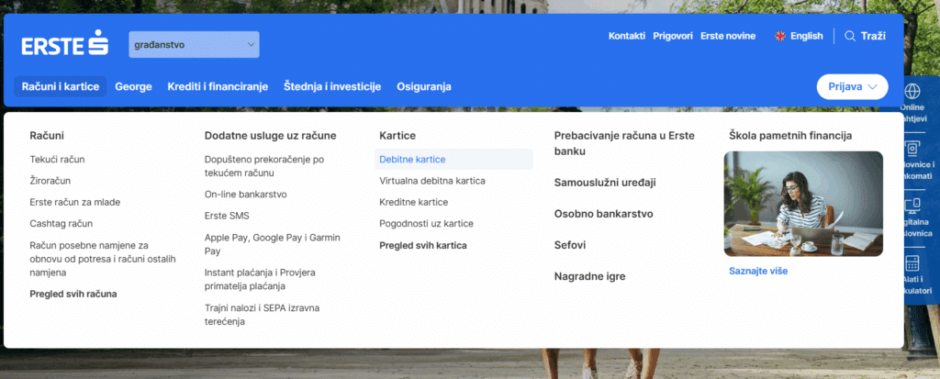
Task: Open the Kontakti link in header
Action: (x=627, y=36)
